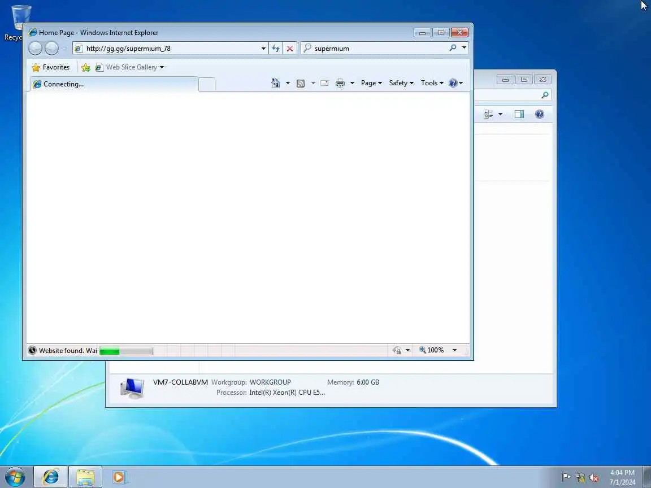The height and width of the screenshot is (488, 651).
Task: Click the Home icon in command bar
Action: [276, 83]
